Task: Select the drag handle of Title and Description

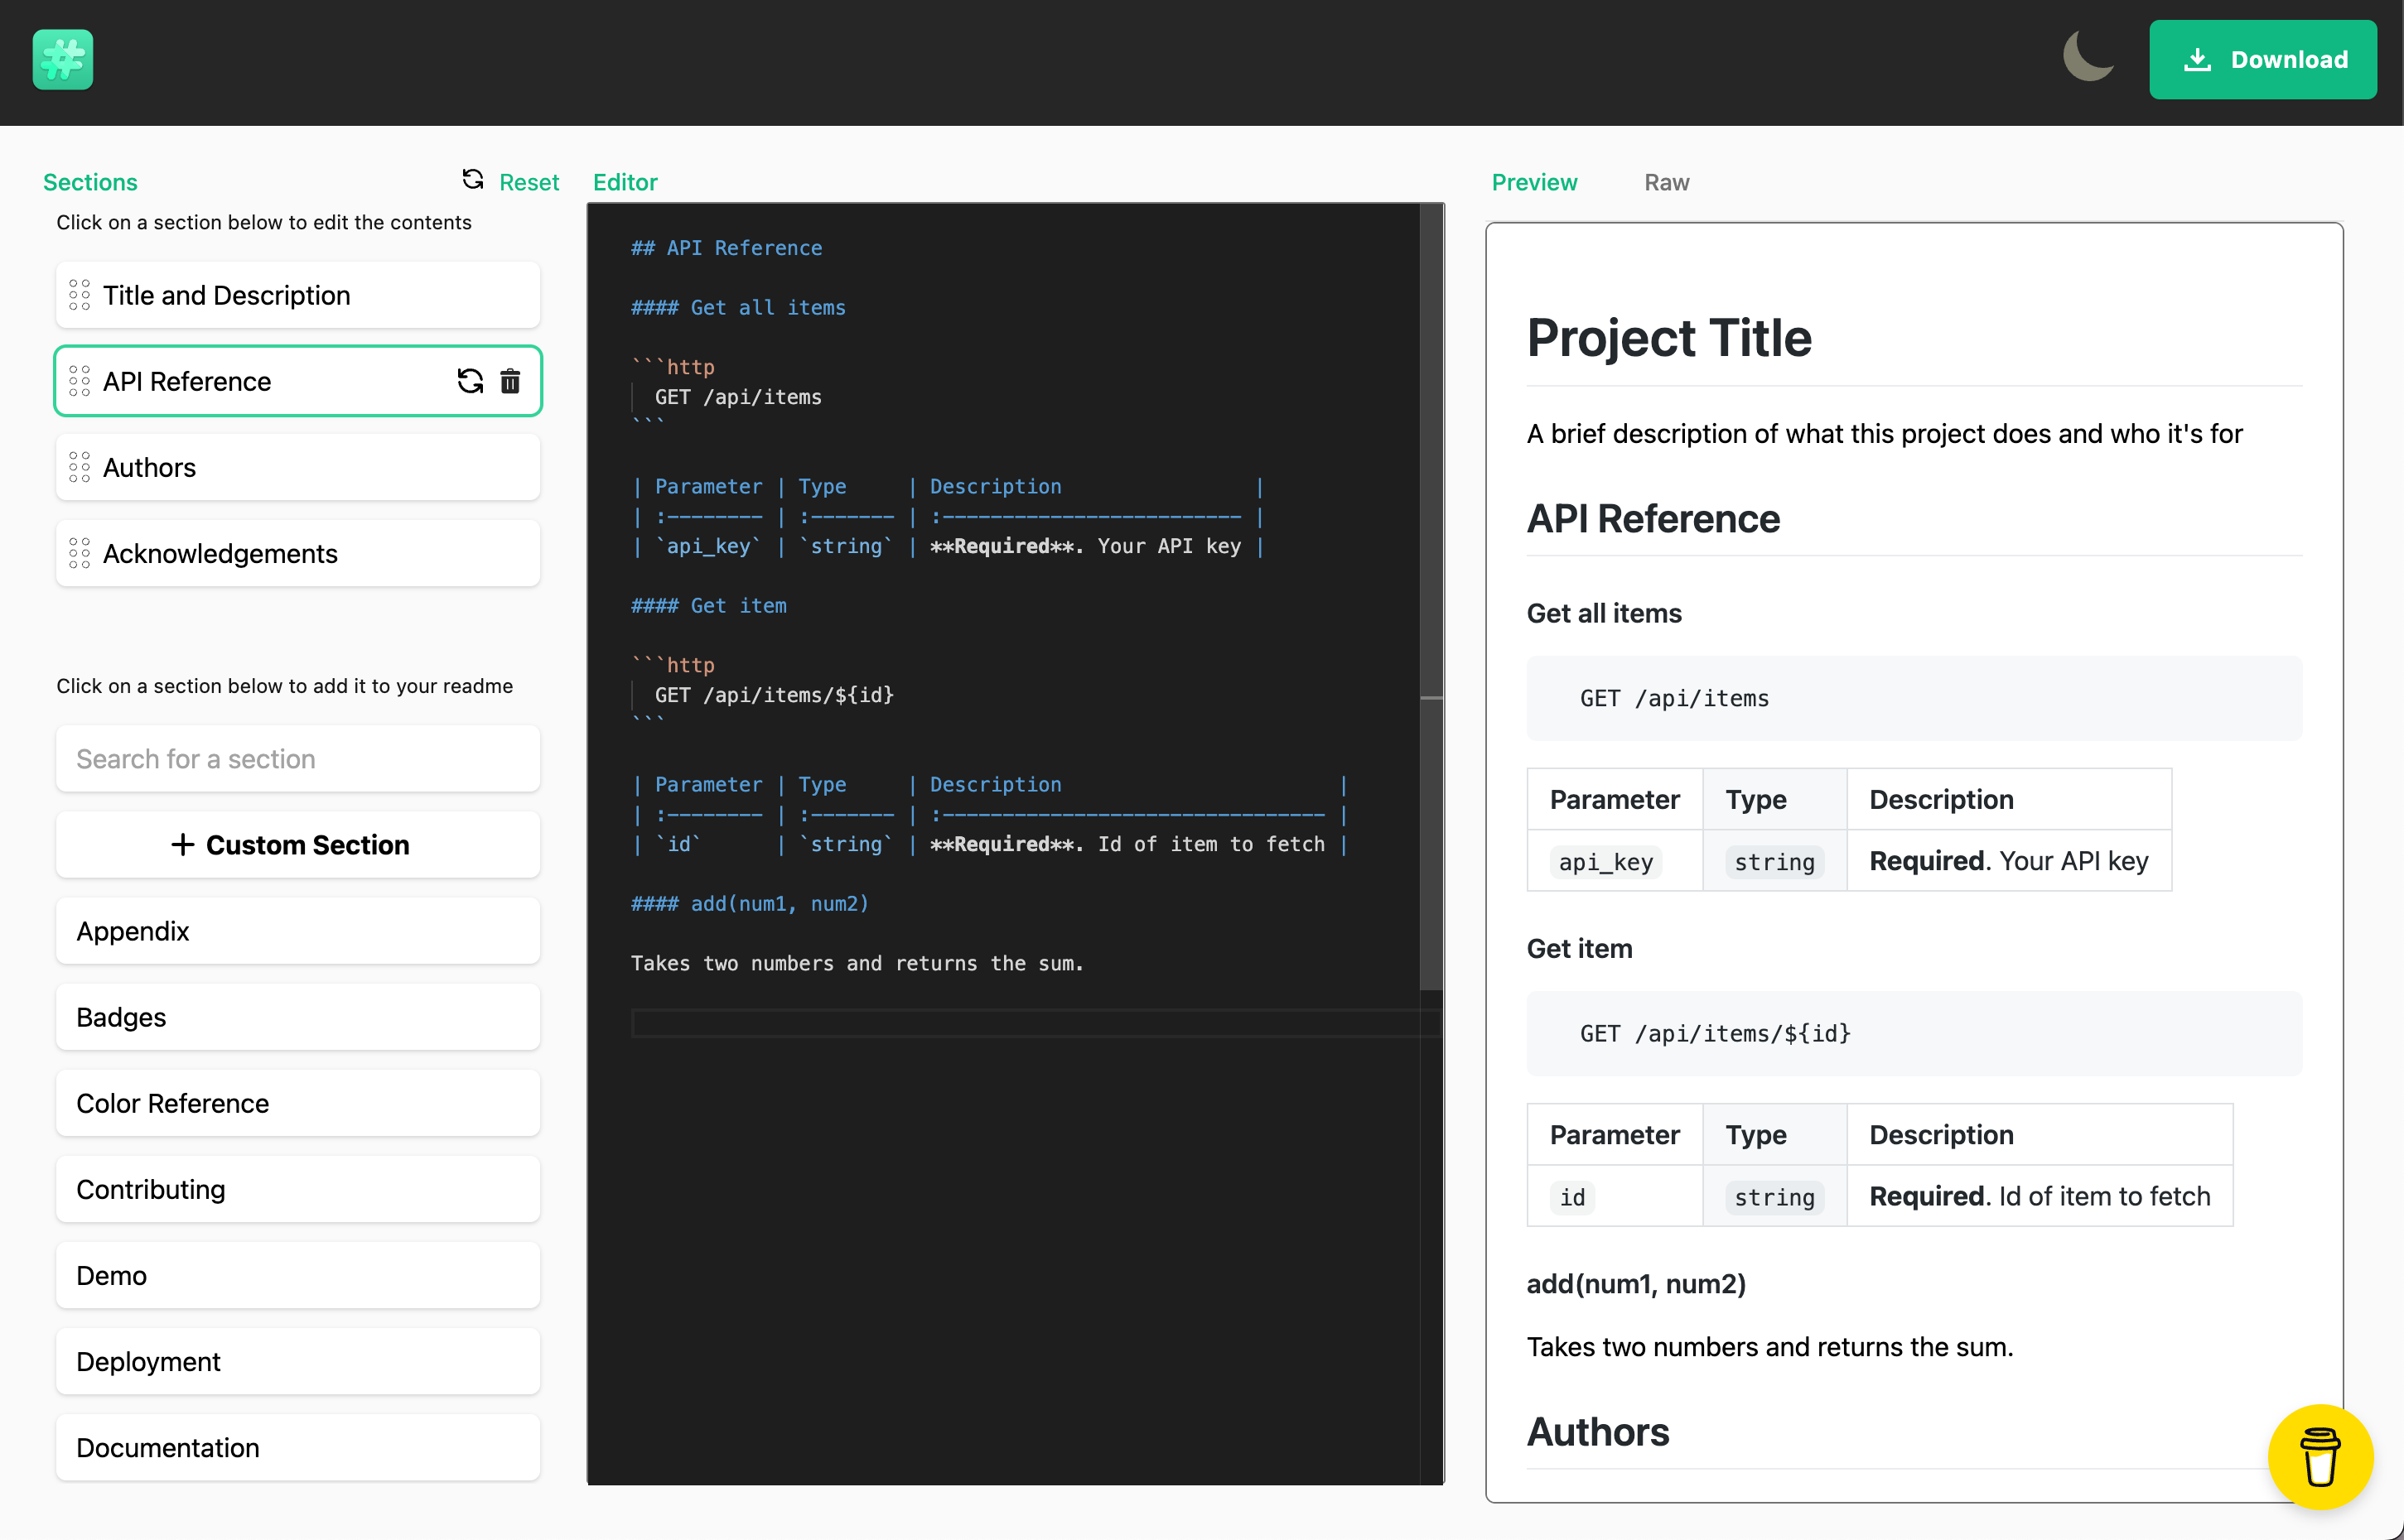Action: tap(80, 295)
